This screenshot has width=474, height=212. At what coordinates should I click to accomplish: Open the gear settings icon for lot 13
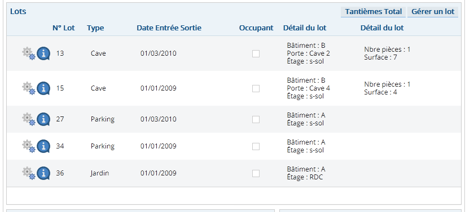[29, 53]
